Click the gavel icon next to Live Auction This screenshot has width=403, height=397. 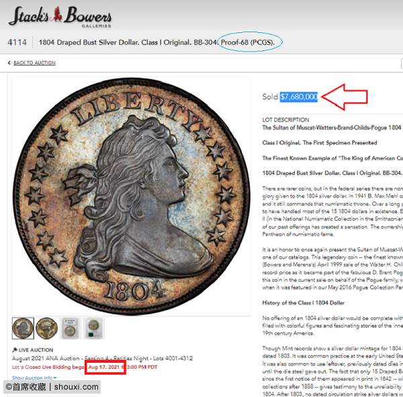click(15, 350)
